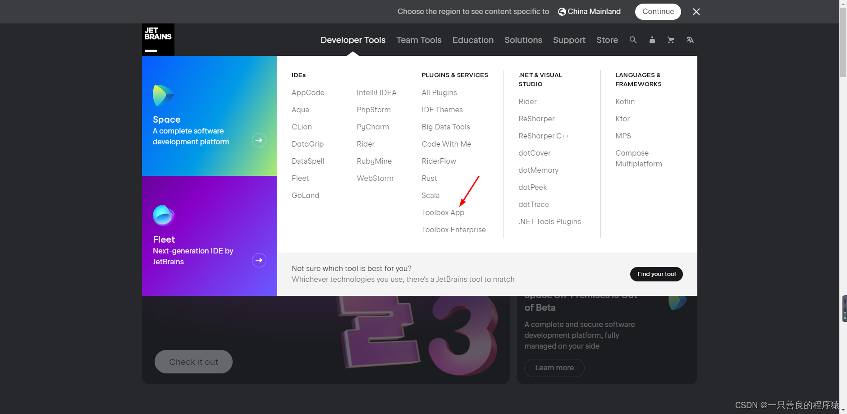Open Code With Me link
This screenshot has height=414, width=847.
pyautogui.click(x=446, y=144)
